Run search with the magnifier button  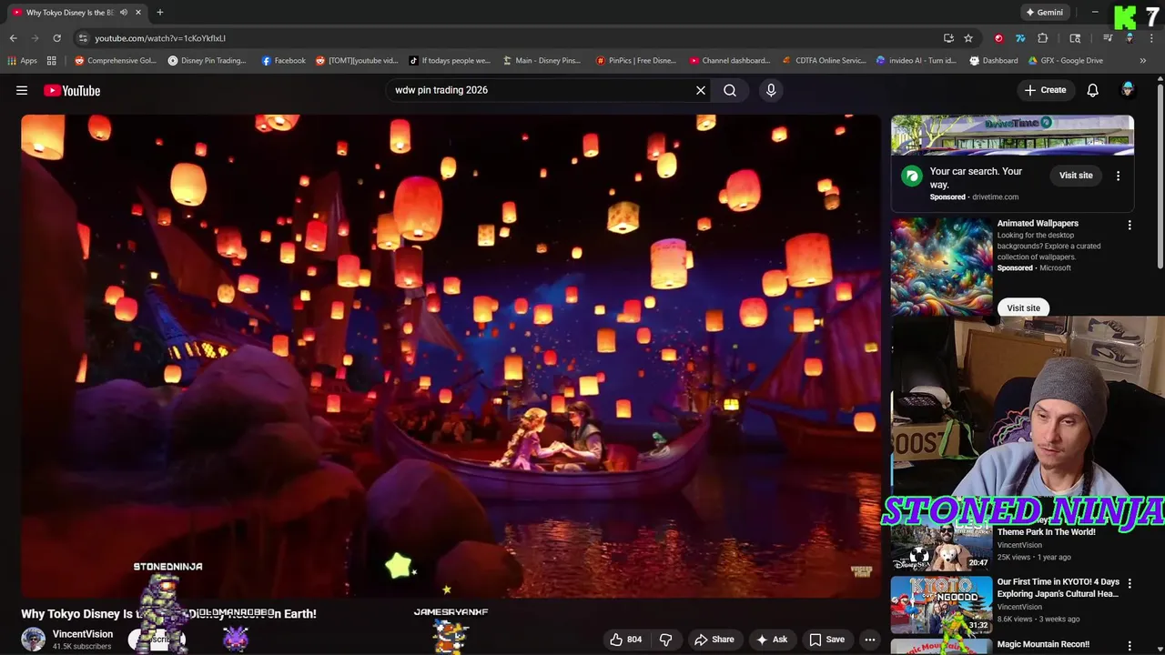tap(730, 90)
